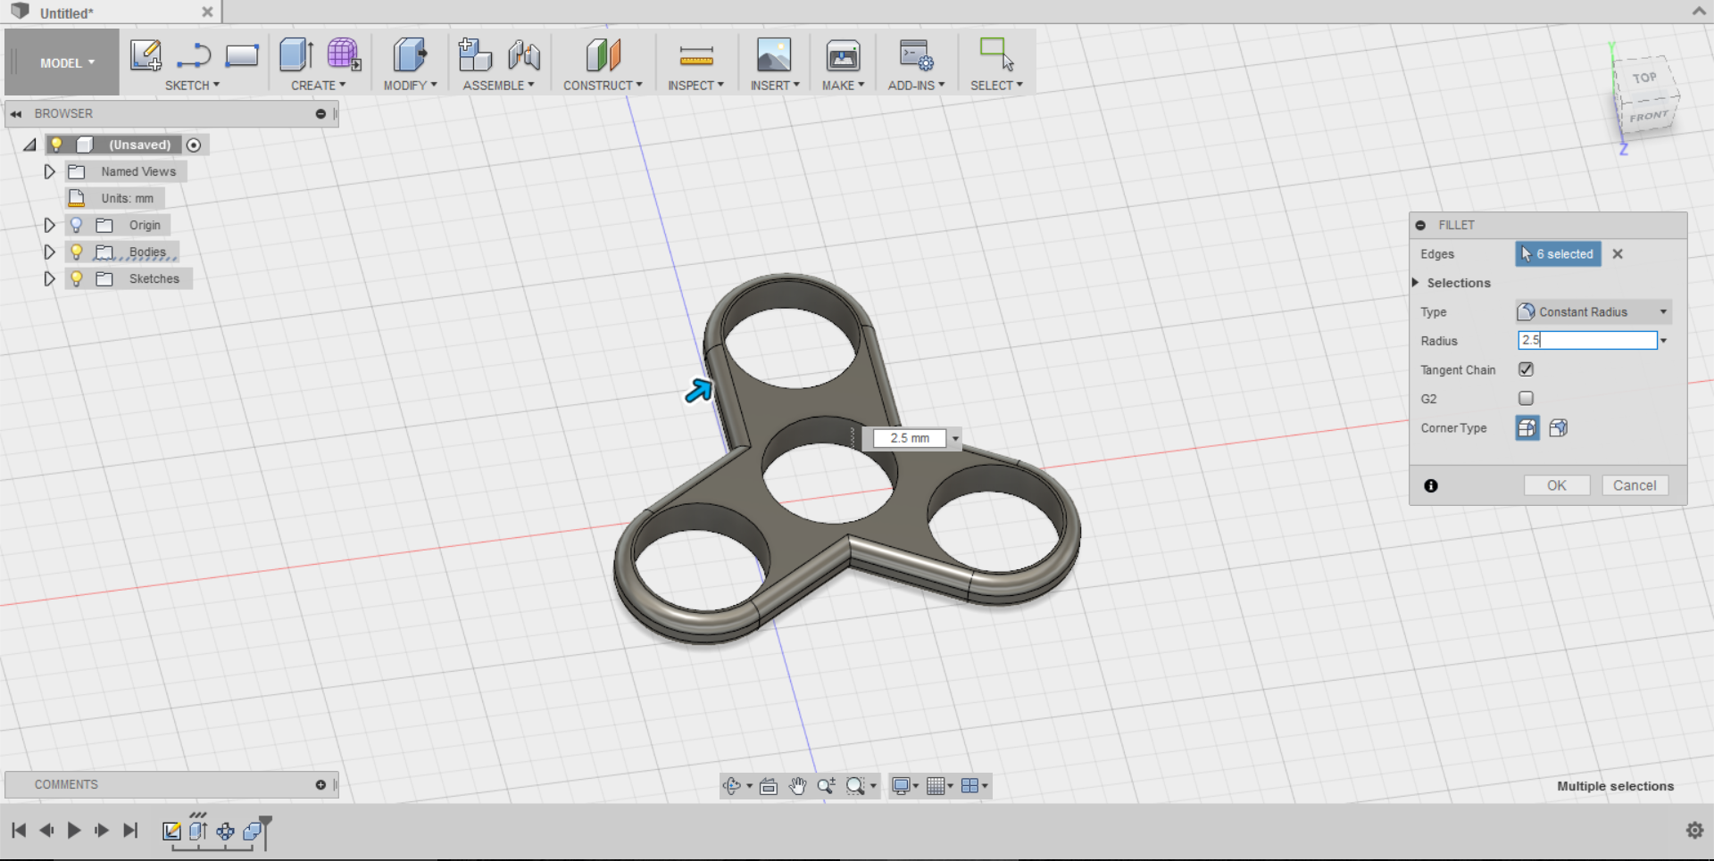Click the Radius input field

(x=1587, y=341)
